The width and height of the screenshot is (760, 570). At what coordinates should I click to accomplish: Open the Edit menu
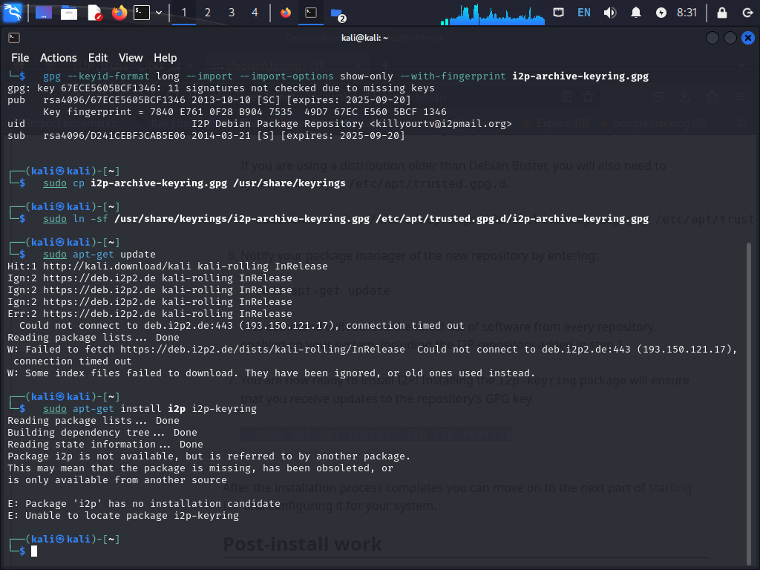tap(98, 58)
